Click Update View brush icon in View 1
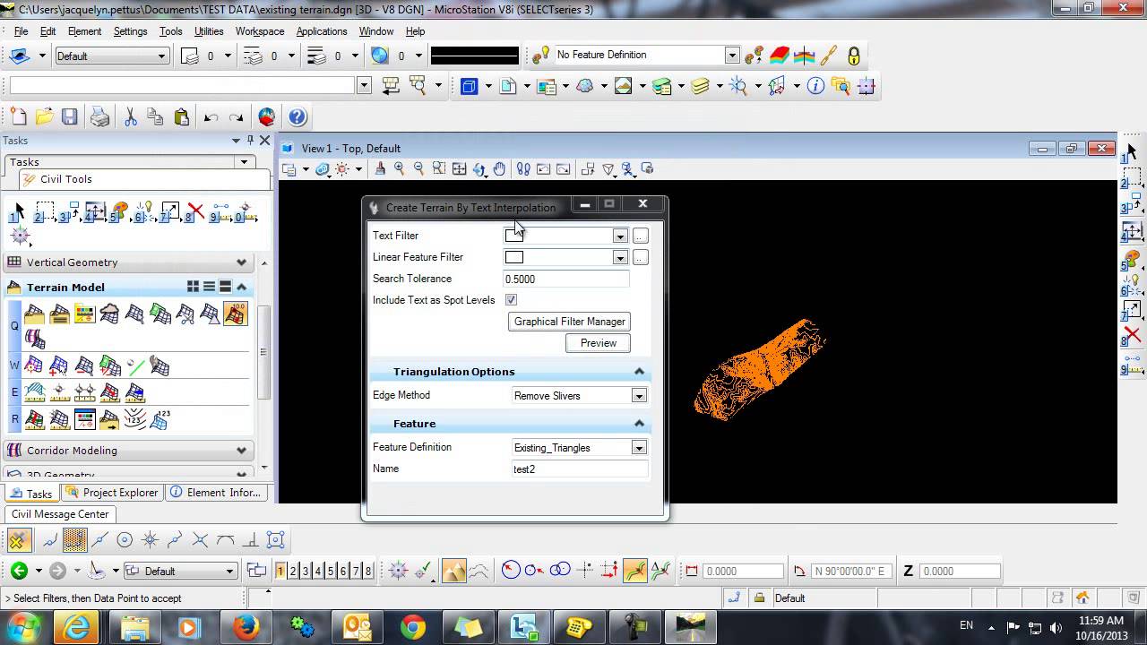Viewport: 1147px width, 645px height. click(380, 168)
